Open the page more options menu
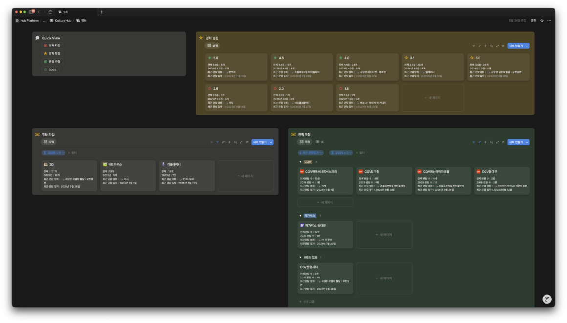 (549, 20)
